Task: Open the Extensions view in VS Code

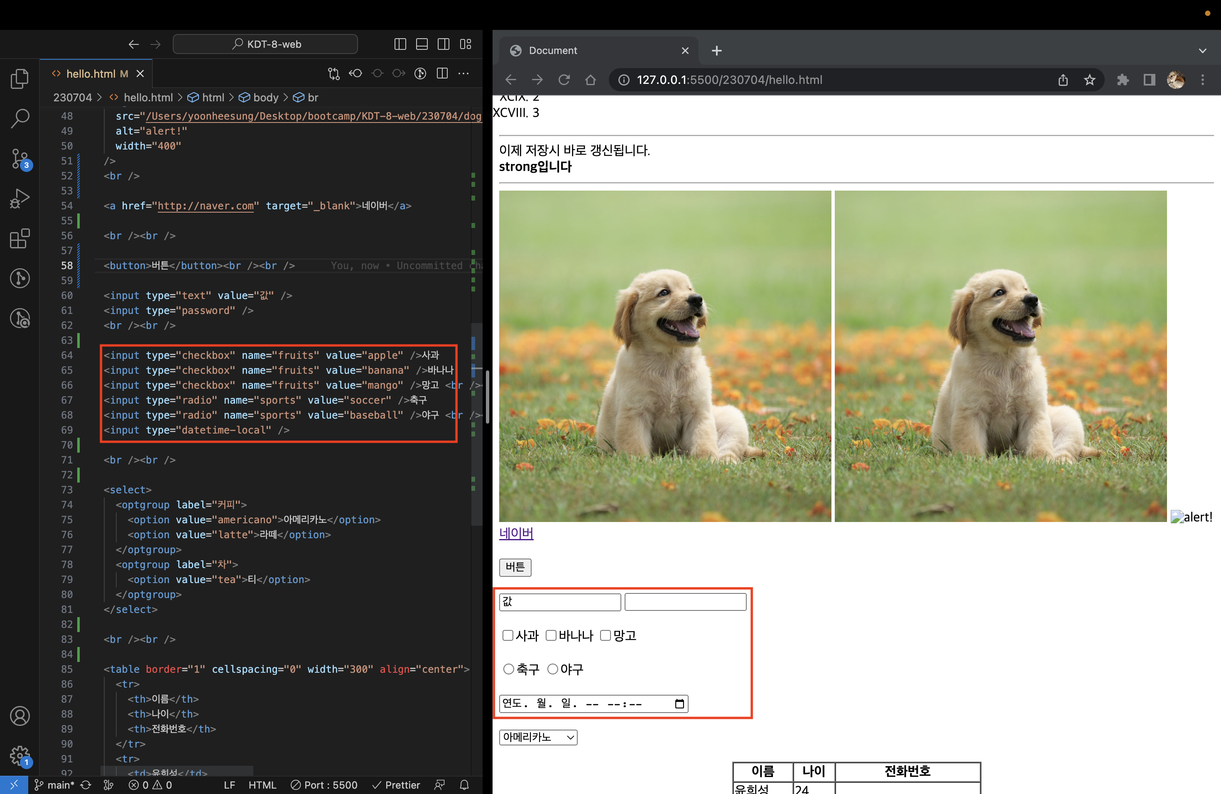Action: pyautogui.click(x=20, y=238)
